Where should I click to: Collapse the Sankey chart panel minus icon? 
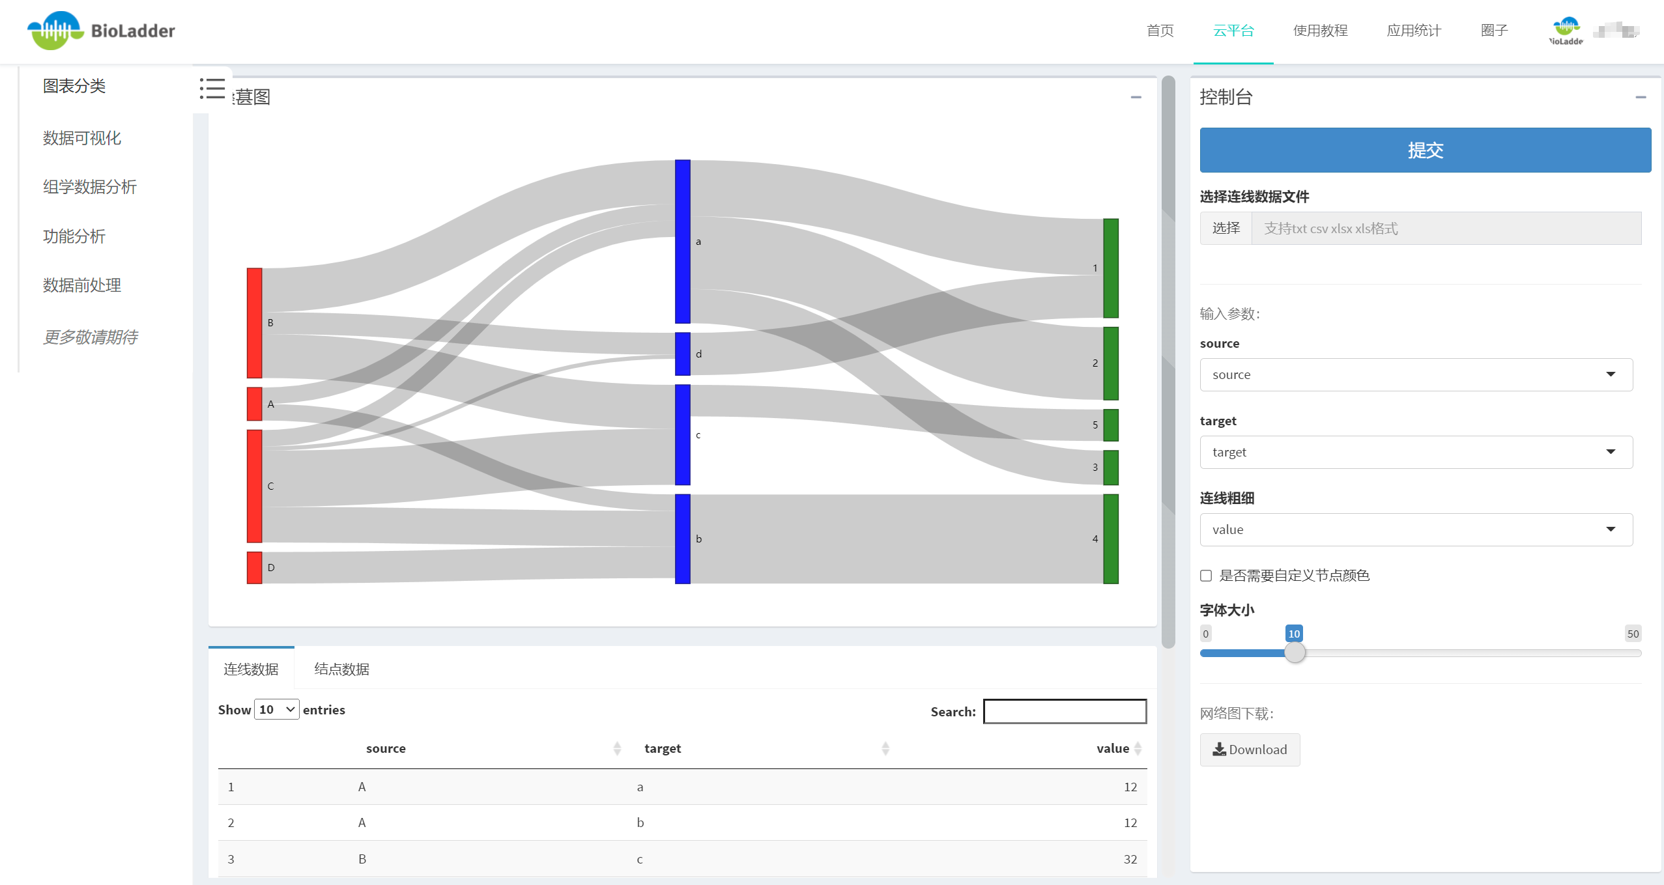1136,97
